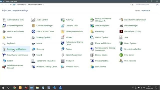This screenshot has height=90, width=160.
Task: Open the System link
Action: click(10, 61)
